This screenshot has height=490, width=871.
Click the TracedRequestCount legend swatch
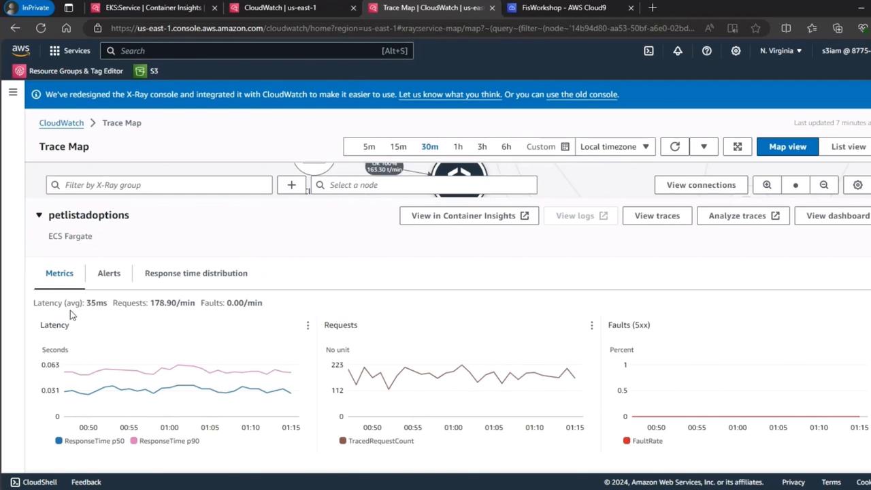[x=342, y=441]
